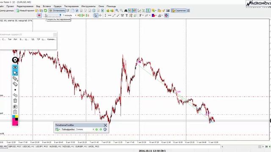Click the first green arrow in TimeframeToolBar
This screenshot has width=271, height=152.
[97, 130]
